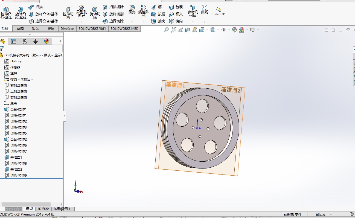Toggle the section view
This screenshot has height=218, width=355.
(188, 30)
